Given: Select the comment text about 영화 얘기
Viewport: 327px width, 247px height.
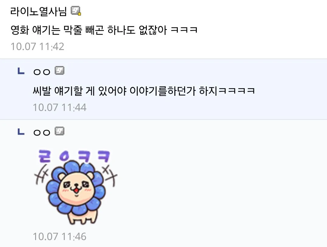Looking at the screenshot, I should click(104, 30).
